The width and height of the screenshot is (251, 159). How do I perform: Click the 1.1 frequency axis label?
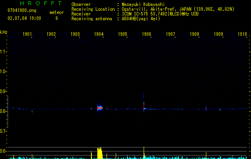click(x=3, y=52)
